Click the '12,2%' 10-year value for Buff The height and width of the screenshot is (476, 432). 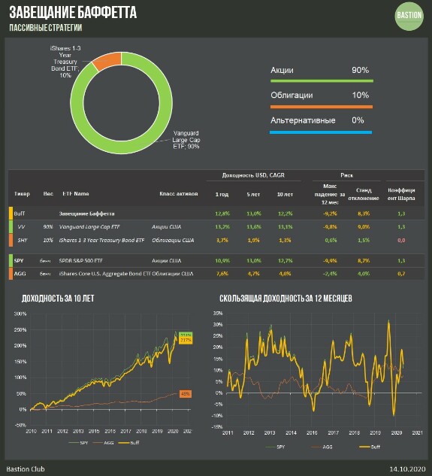point(285,214)
